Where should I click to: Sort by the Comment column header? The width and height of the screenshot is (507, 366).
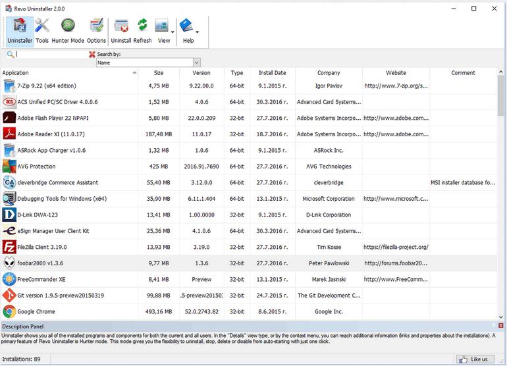(463, 73)
